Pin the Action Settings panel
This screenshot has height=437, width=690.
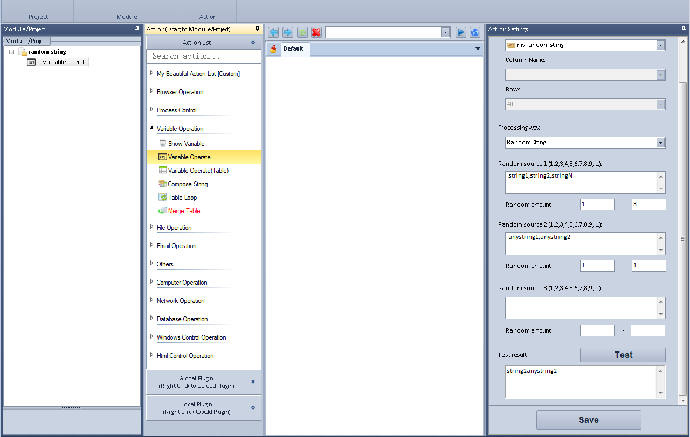684,29
